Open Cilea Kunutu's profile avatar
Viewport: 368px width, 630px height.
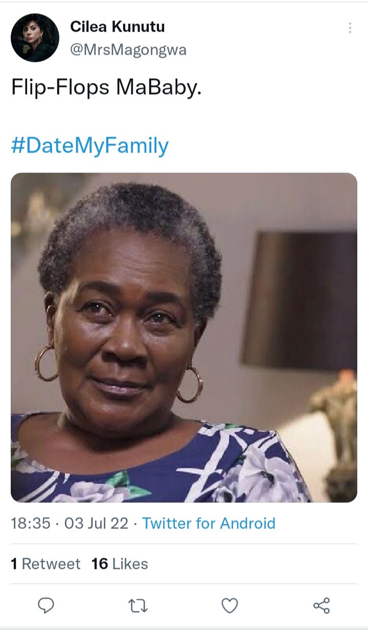click(x=35, y=38)
